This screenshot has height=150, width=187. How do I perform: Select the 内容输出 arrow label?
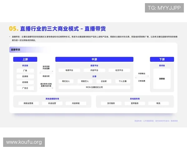click(142, 73)
